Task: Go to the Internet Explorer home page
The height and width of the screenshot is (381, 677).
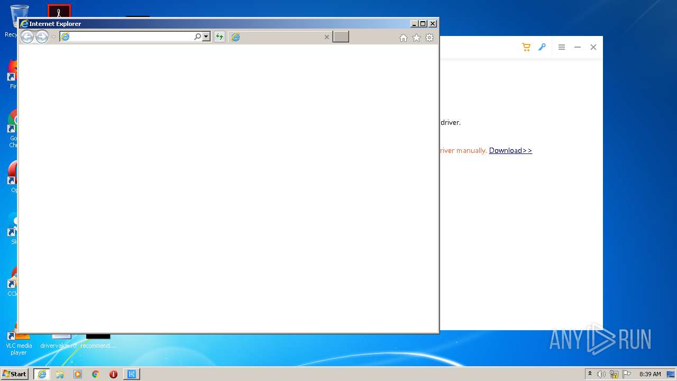Action: (x=404, y=38)
